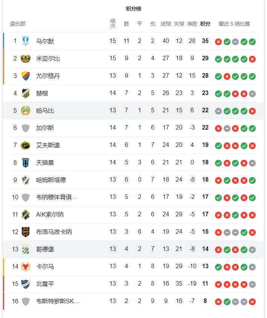Click 米亚尔比's latest red loss marker
Viewport: 267px width, 318px height.
point(252,59)
